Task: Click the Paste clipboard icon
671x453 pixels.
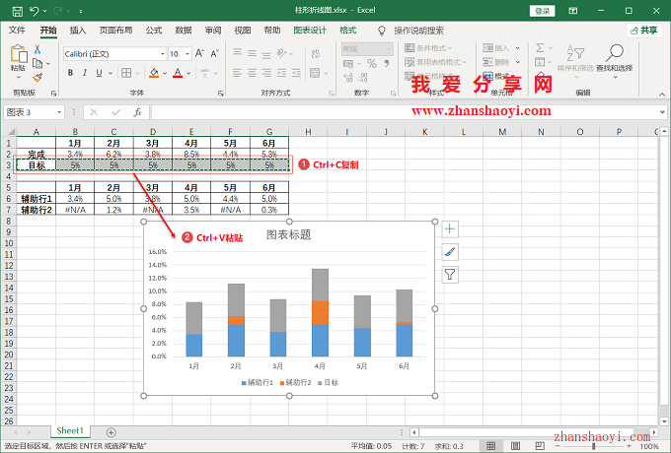Action: click(19, 54)
